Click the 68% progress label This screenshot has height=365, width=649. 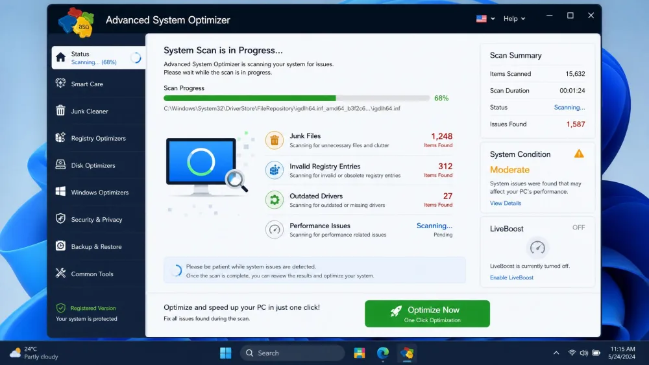point(441,99)
